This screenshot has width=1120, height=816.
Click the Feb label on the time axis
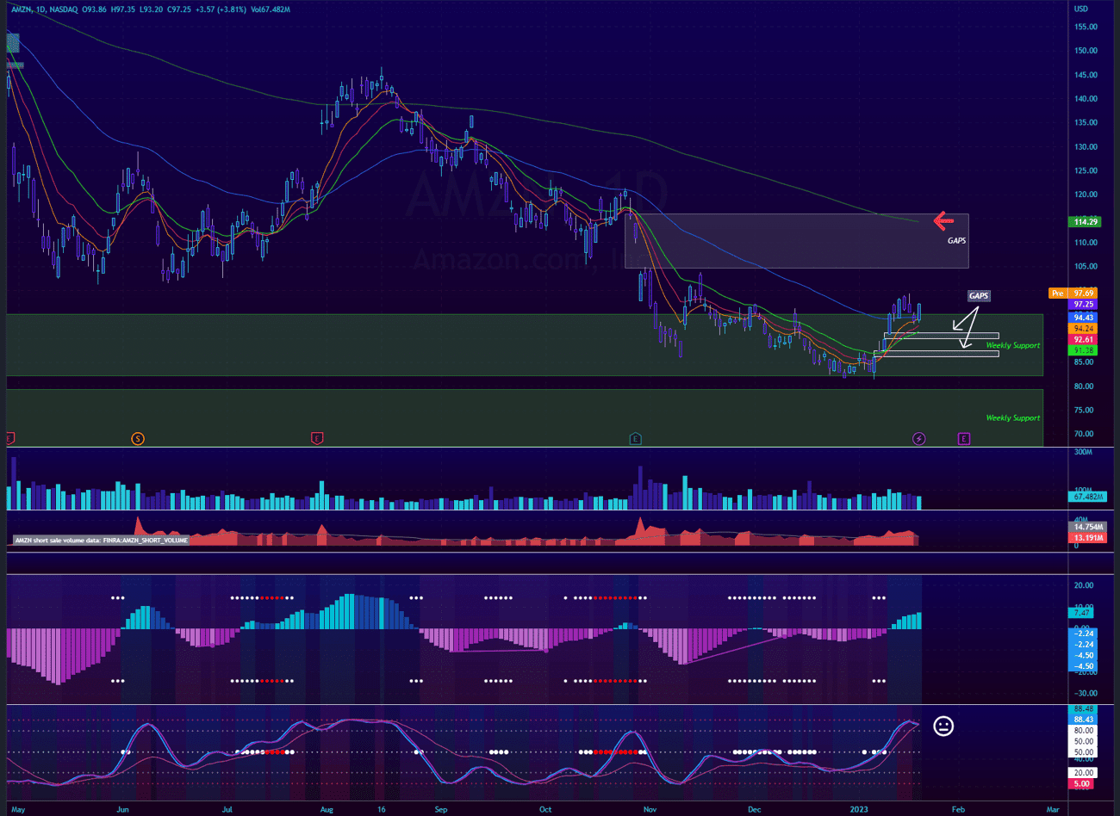click(x=958, y=810)
